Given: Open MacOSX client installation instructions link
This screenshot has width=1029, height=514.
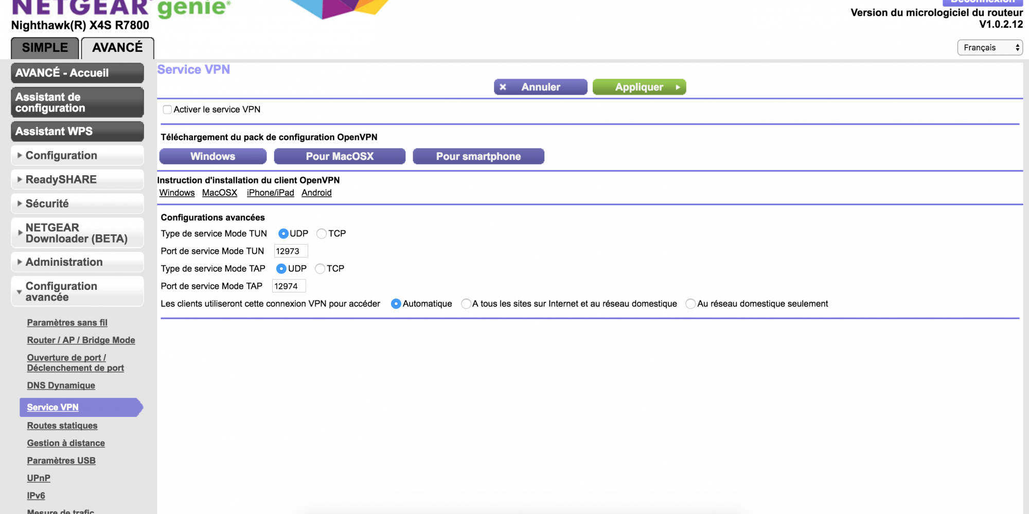Looking at the screenshot, I should tap(220, 193).
